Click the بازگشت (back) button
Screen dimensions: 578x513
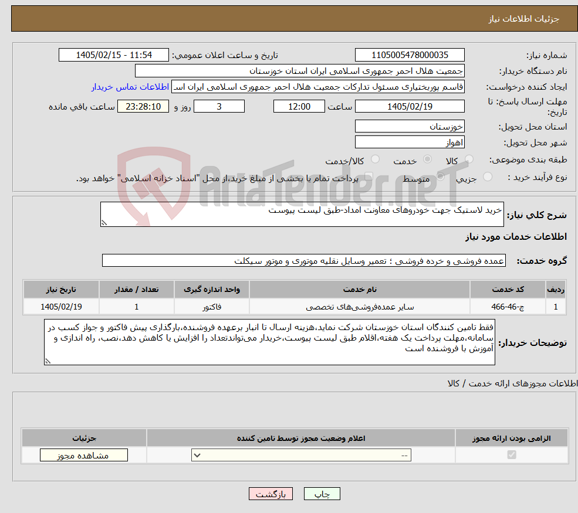(x=271, y=494)
